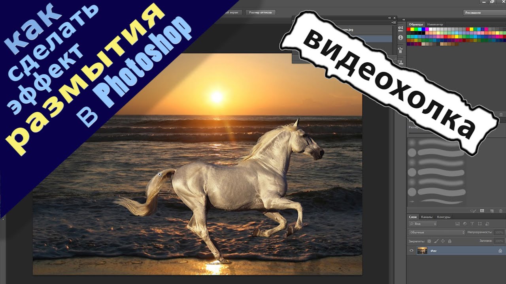Switch to the "Образцы" swatches tab
506x284 pixels.
pyautogui.click(x=416, y=24)
